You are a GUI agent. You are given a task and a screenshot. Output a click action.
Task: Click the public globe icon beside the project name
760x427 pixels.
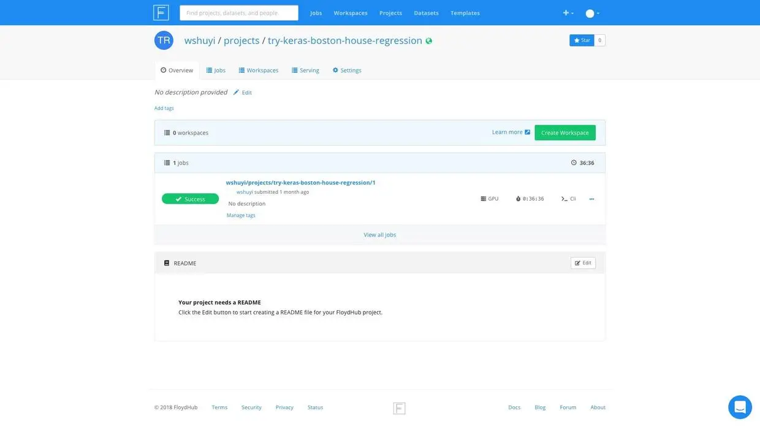pos(429,41)
